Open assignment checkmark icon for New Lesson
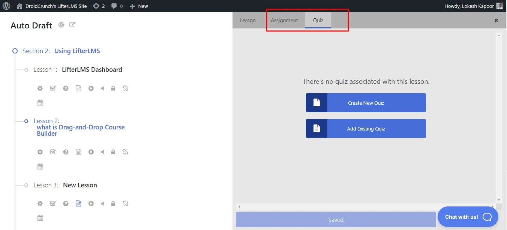The image size is (507, 230). pos(53,204)
